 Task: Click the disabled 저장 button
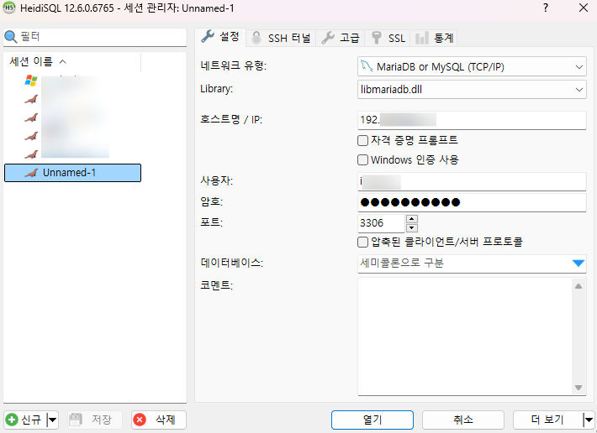coord(95,420)
